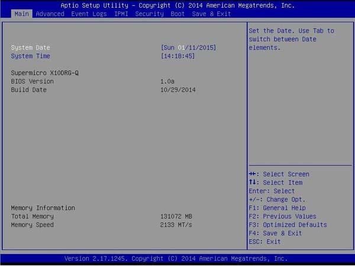355x266 pixels.
Task: Open the Boot tab
Action: 177,14
